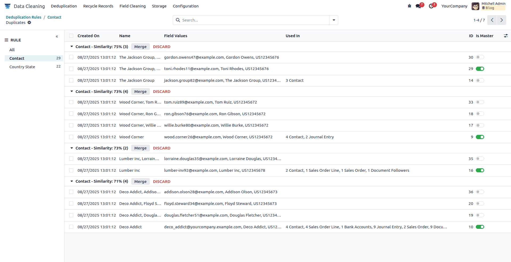The image size is (511, 262).
Task: Disable Is Master on the Deco Addict master record
Action: click(480, 227)
